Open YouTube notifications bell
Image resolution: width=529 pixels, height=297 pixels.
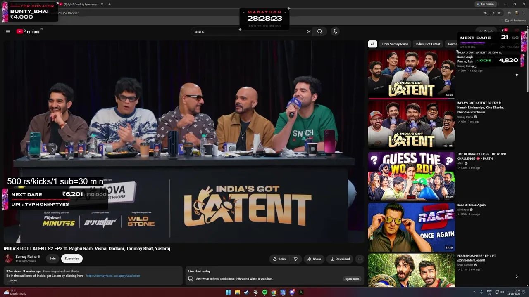[504, 31]
